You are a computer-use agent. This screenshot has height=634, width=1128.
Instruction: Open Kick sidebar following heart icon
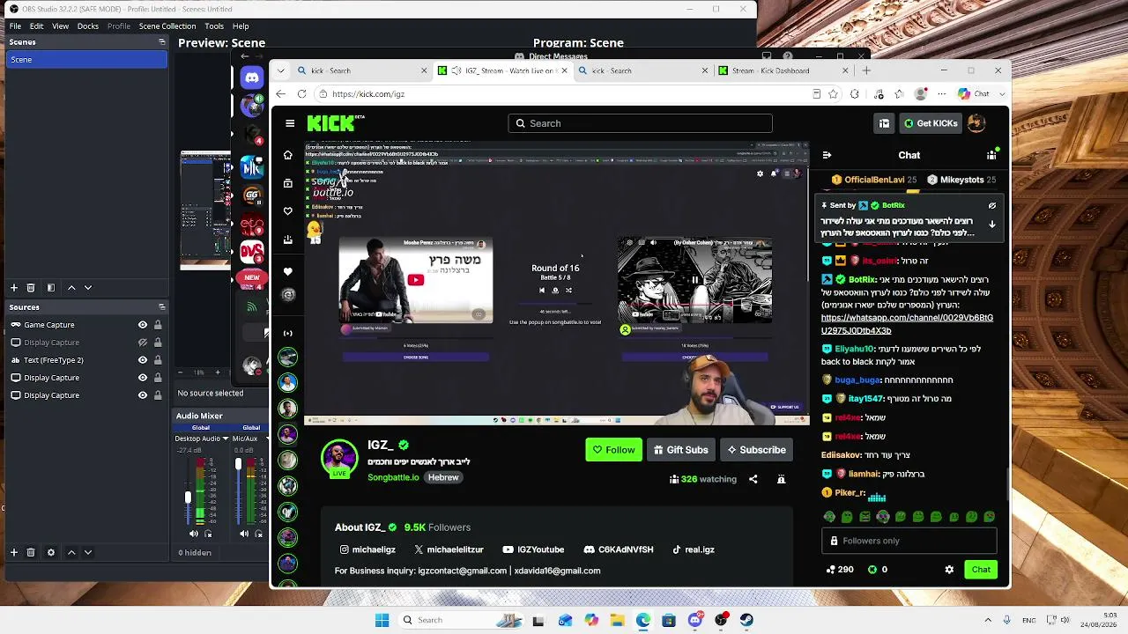pyautogui.click(x=287, y=211)
